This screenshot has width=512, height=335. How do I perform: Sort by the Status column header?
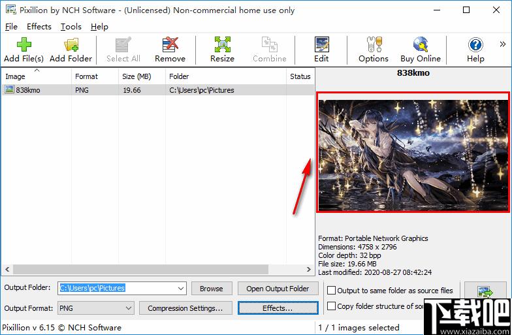pos(300,76)
